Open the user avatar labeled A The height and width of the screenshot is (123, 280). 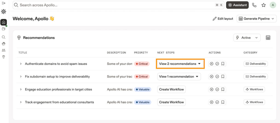click(x=273, y=5)
